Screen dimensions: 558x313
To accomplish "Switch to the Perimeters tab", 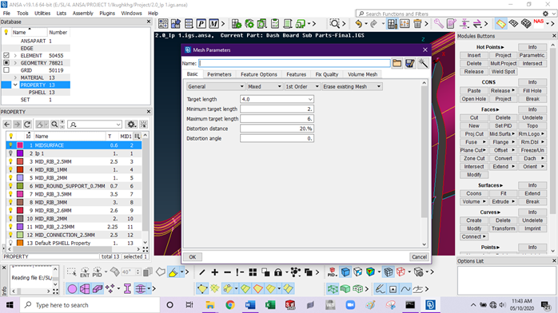I will 219,74.
